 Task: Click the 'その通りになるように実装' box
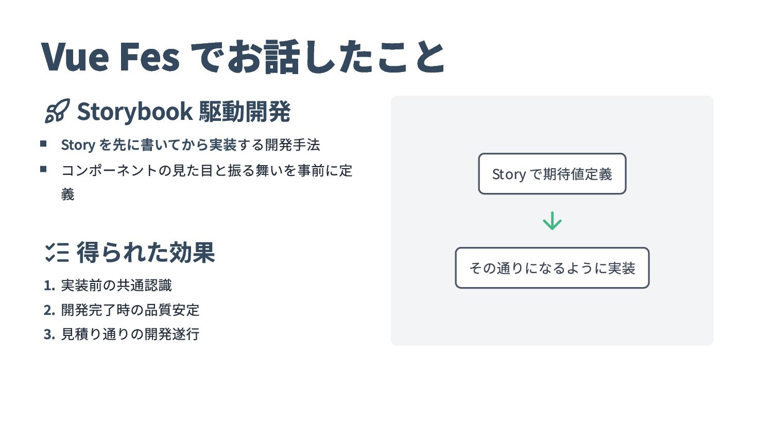pos(552,268)
